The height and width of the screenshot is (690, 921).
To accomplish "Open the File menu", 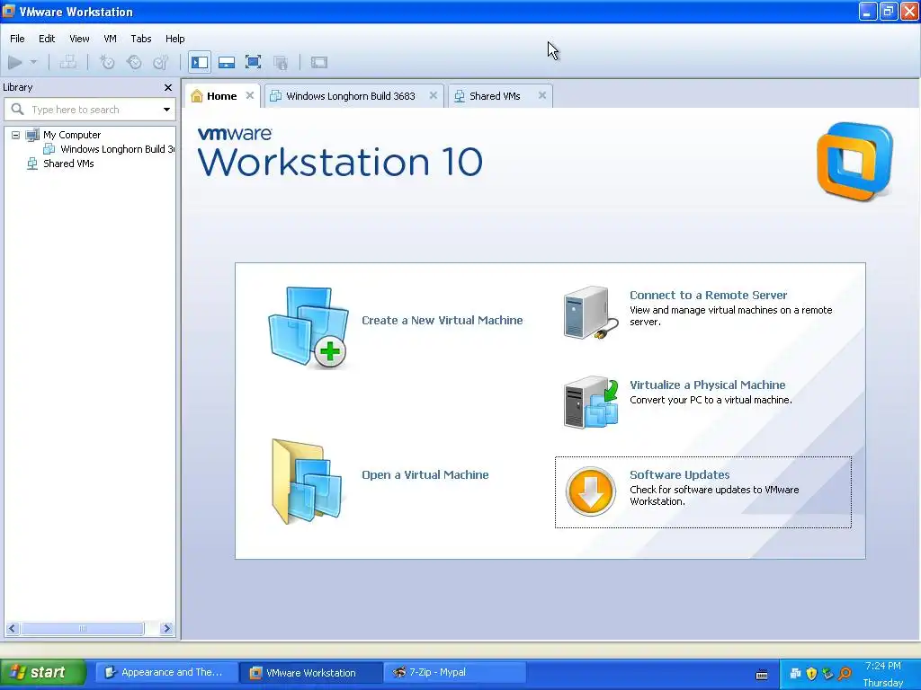I will pos(17,39).
